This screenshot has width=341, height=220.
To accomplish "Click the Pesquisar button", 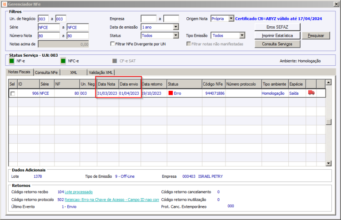I will pyautogui.click(x=316, y=35).
